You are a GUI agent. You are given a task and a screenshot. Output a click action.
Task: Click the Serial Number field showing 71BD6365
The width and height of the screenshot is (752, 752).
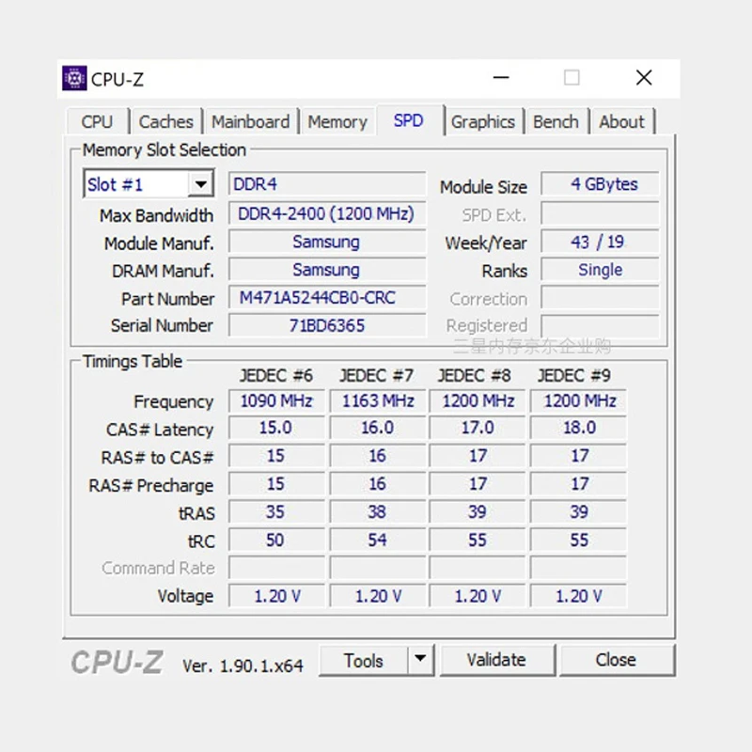click(x=326, y=325)
